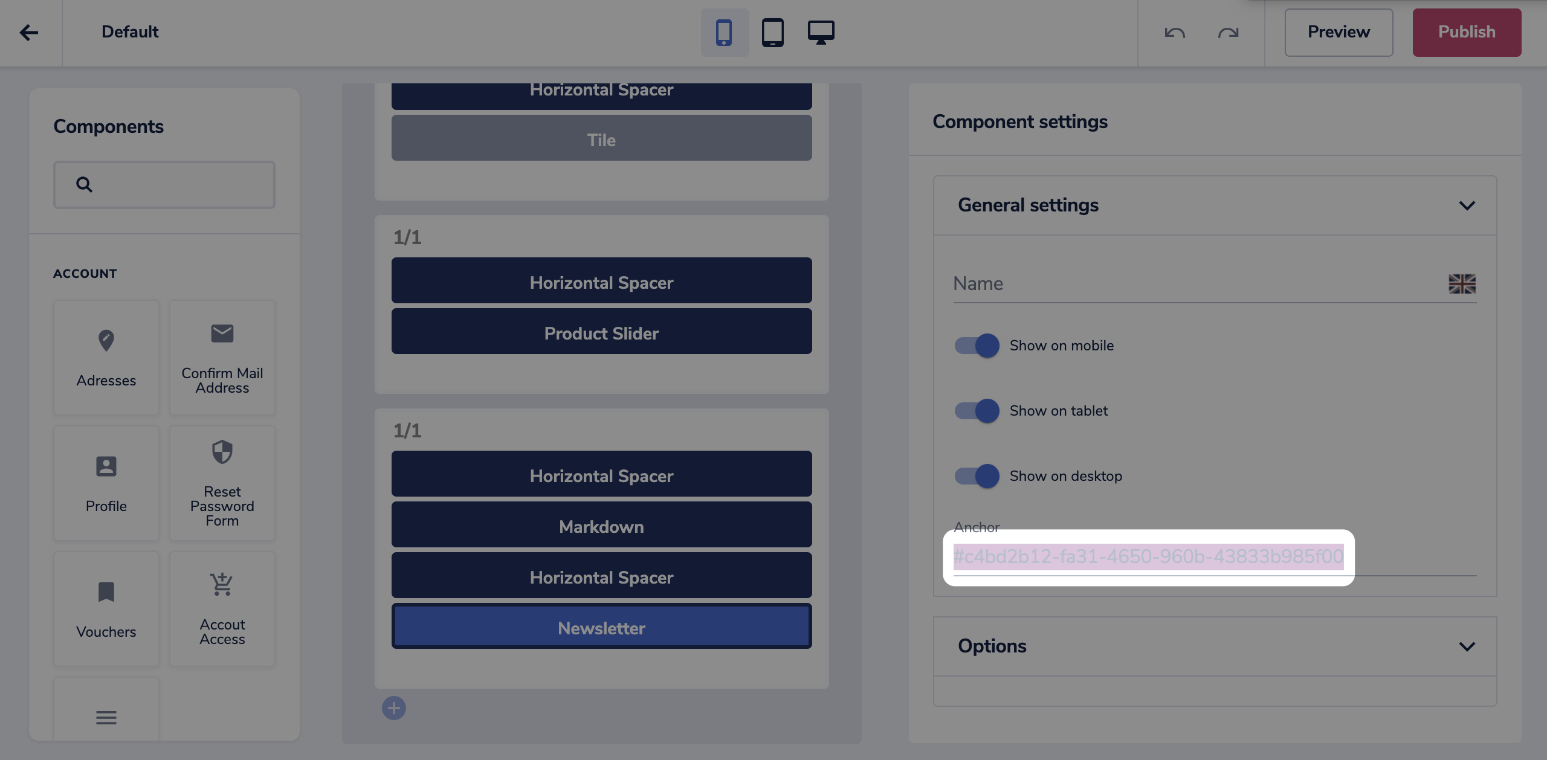Select the Profile component
The image size is (1547, 760).
pos(106,483)
